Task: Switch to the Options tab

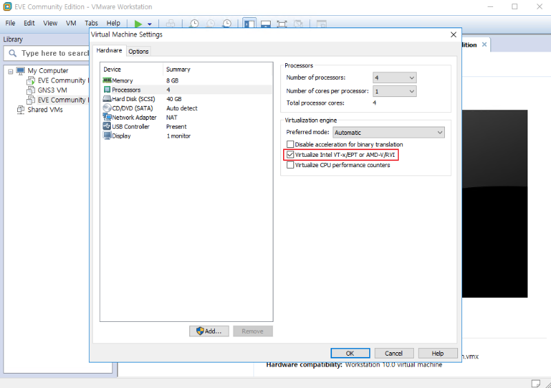Action: coord(138,52)
